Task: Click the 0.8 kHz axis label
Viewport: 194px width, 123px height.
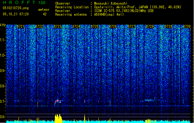Action: click(2, 86)
